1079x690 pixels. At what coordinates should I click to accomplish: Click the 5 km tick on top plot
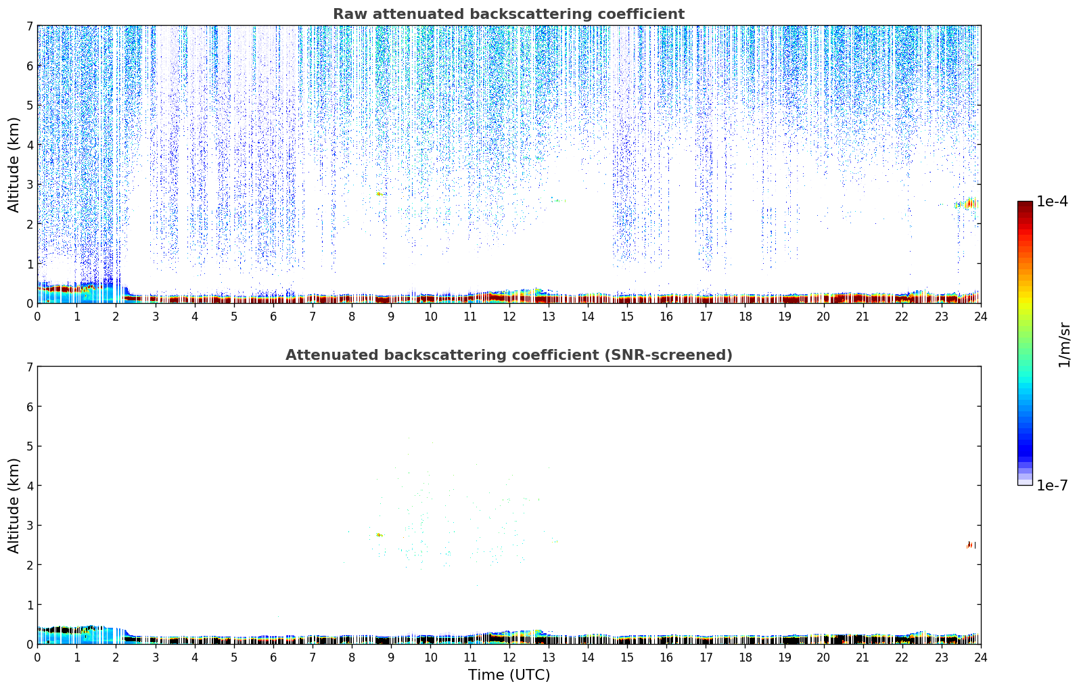29,105
